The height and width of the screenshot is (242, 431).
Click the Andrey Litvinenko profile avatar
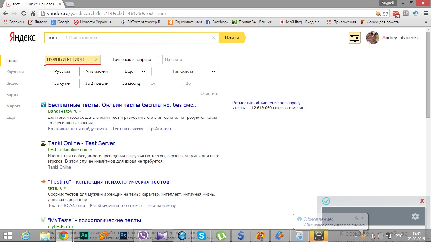click(372, 38)
